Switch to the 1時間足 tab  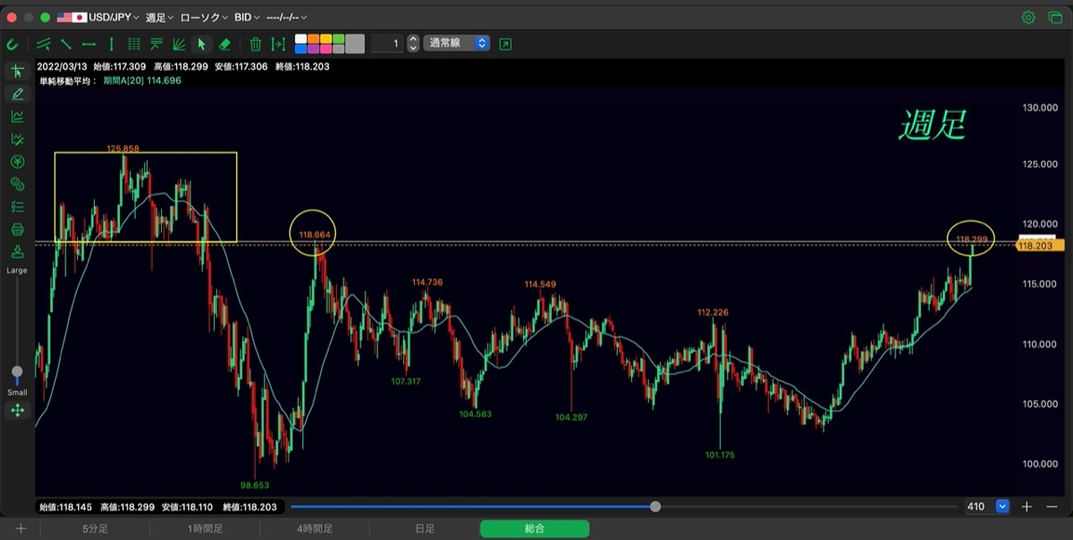coord(205,529)
